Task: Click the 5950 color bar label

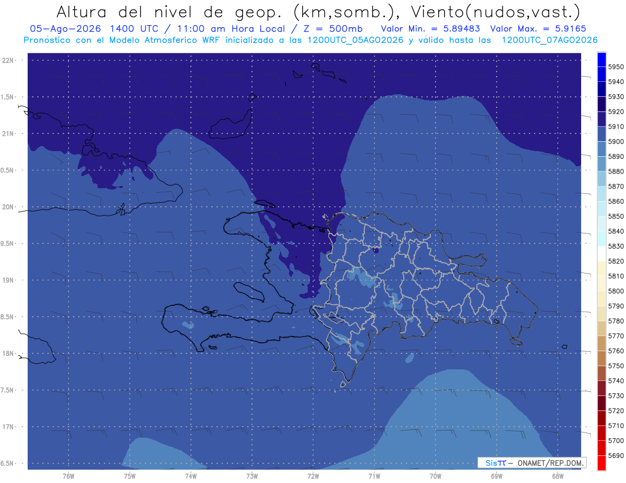Action: point(616,67)
